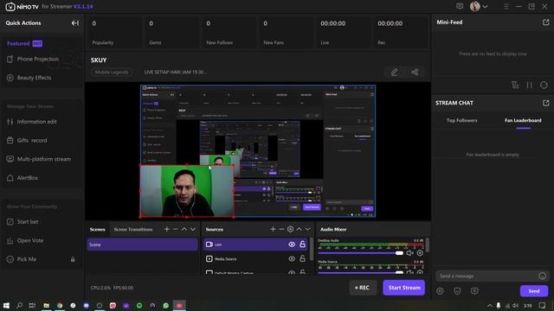The image size is (554, 311).
Task: Click the share stream icon
Action: 415,73
